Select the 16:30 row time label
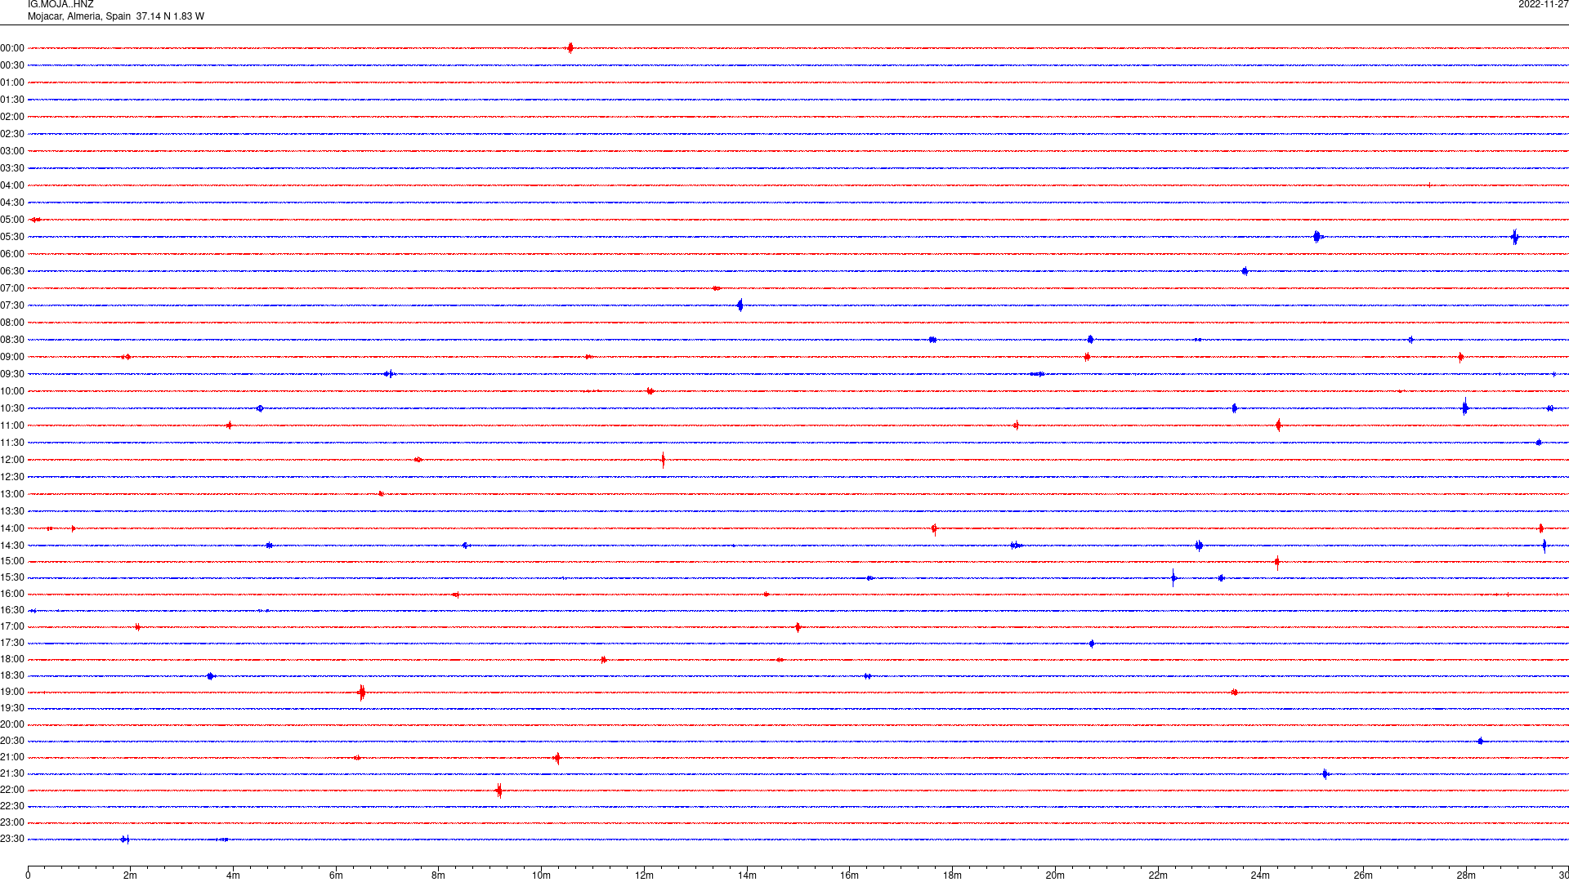Viewport: 1569px width, 882px height. (12, 610)
